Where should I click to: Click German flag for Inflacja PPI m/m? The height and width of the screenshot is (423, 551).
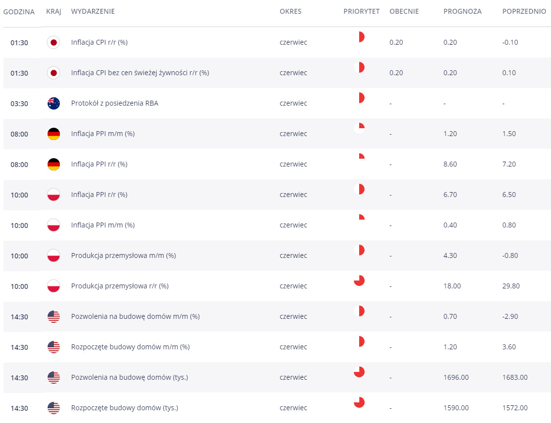[53, 134]
